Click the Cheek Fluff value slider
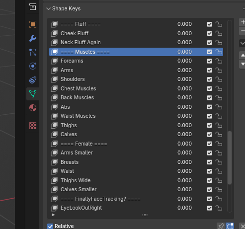Screen dimensions: 245x229 184,33
